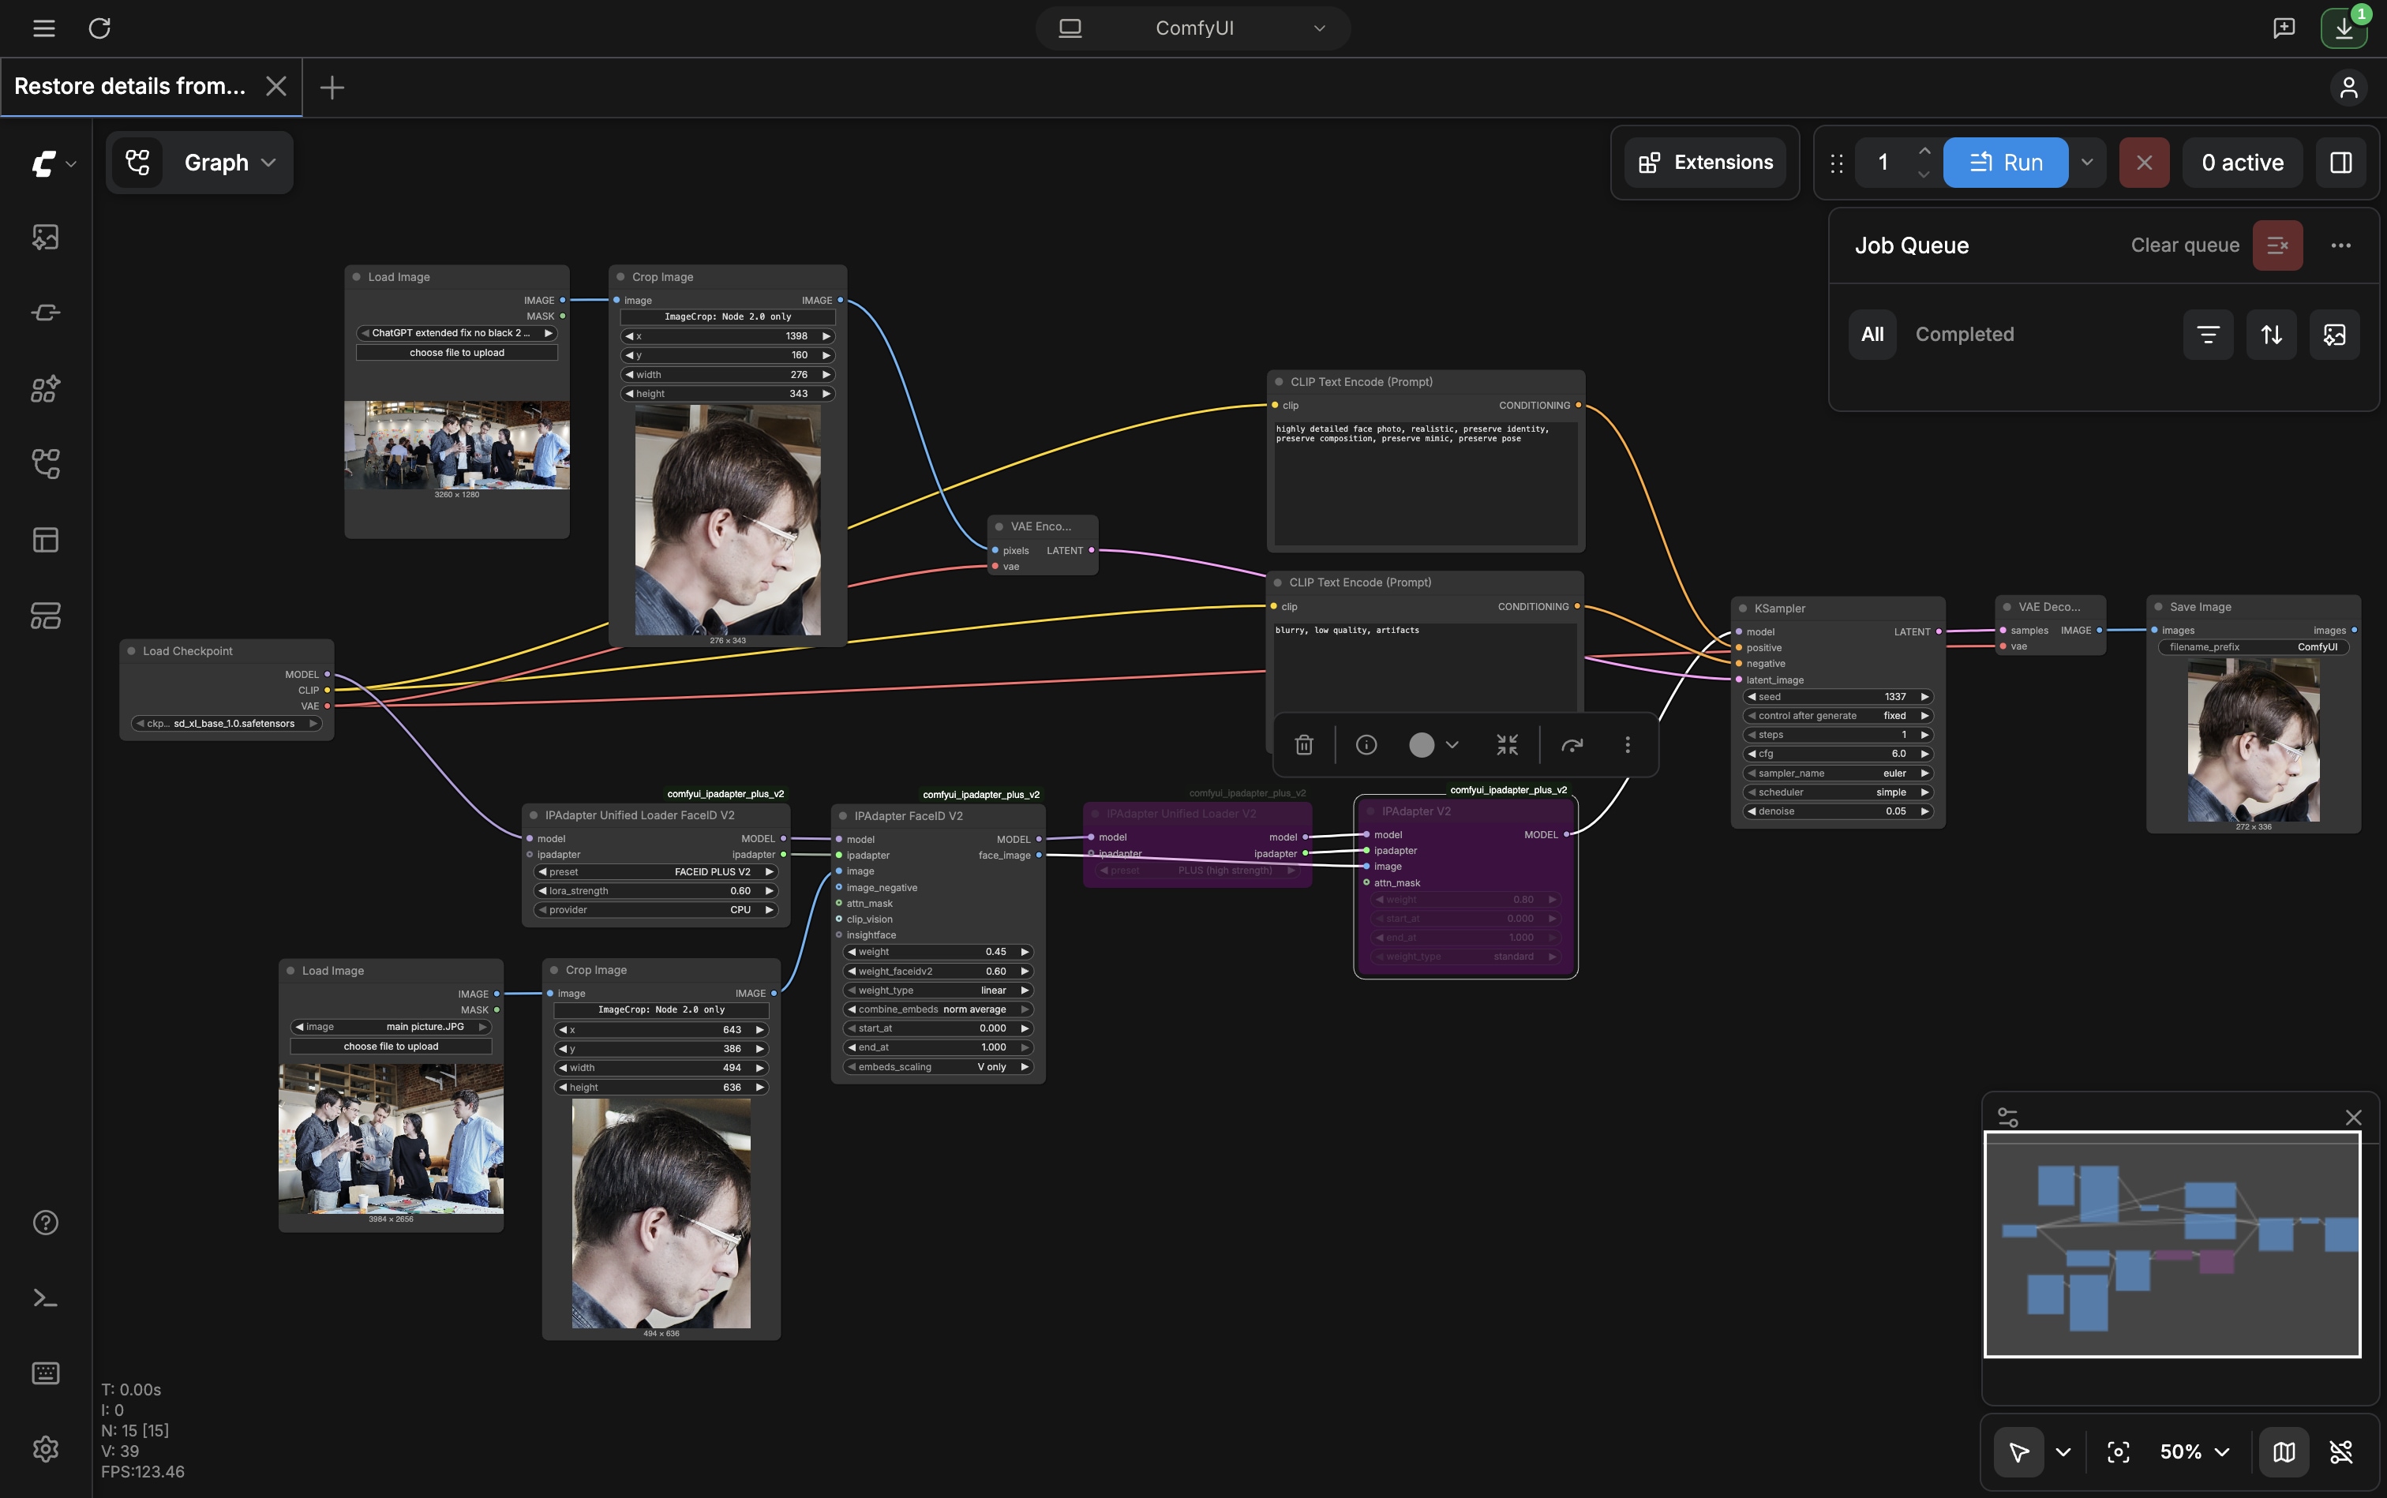Image resolution: width=2387 pixels, height=1498 pixels.
Task: Open keyboard shortcuts icon
Action: click(46, 1373)
